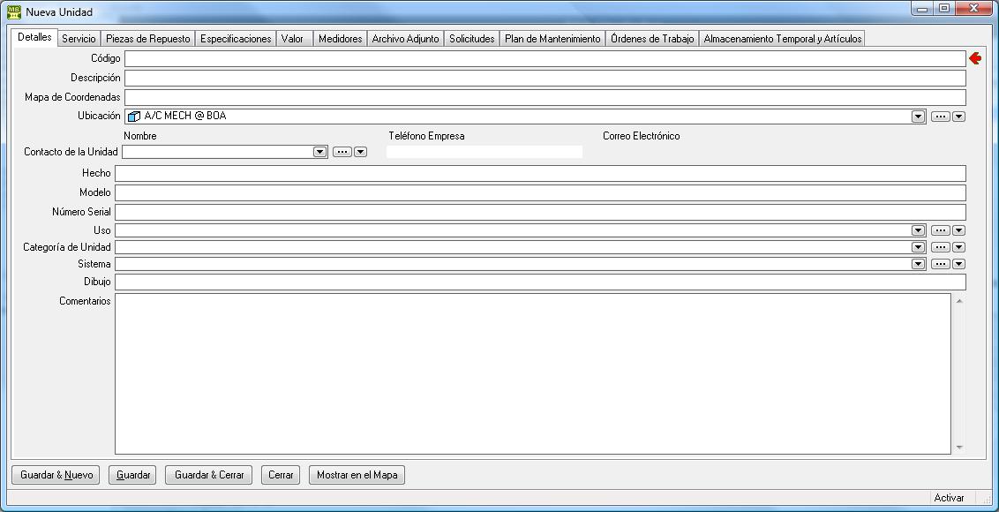Switch to the Piezas de Repuesto tab
999x512 pixels.
click(147, 39)
